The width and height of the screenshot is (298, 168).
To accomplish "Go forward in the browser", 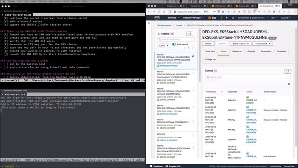I will pyautogui.click(x=154, y=12).
